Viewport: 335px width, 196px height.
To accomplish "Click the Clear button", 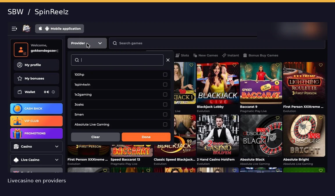I will point(95,137).
